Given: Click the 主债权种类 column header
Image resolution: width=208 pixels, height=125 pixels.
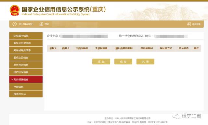Looking at the screenshot, I should pyautogui.click(x=82, y=48).
